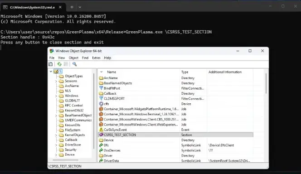Click the Dfs symbolic link arrow icon
Screen dimensions: 301x174
coord(101,145)
